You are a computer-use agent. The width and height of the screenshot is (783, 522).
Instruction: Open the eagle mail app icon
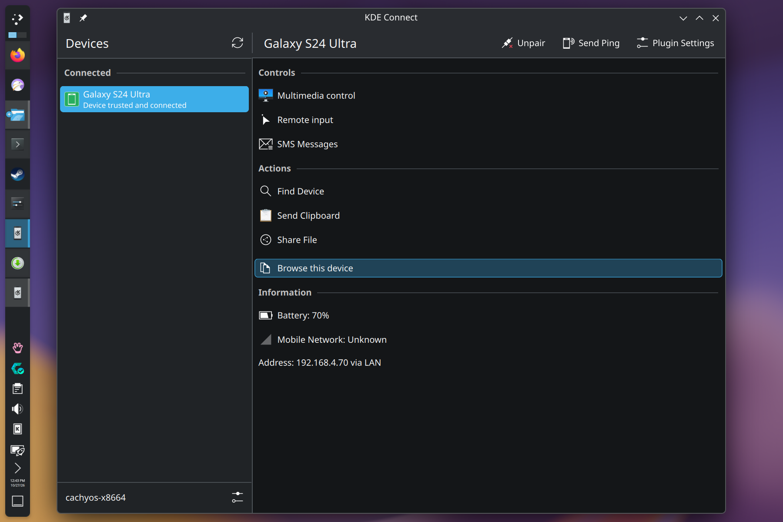click(x=17, y=85)
